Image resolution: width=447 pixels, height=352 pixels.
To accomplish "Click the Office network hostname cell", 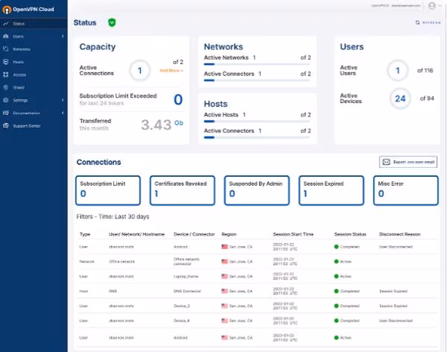I will coord(121,262).
